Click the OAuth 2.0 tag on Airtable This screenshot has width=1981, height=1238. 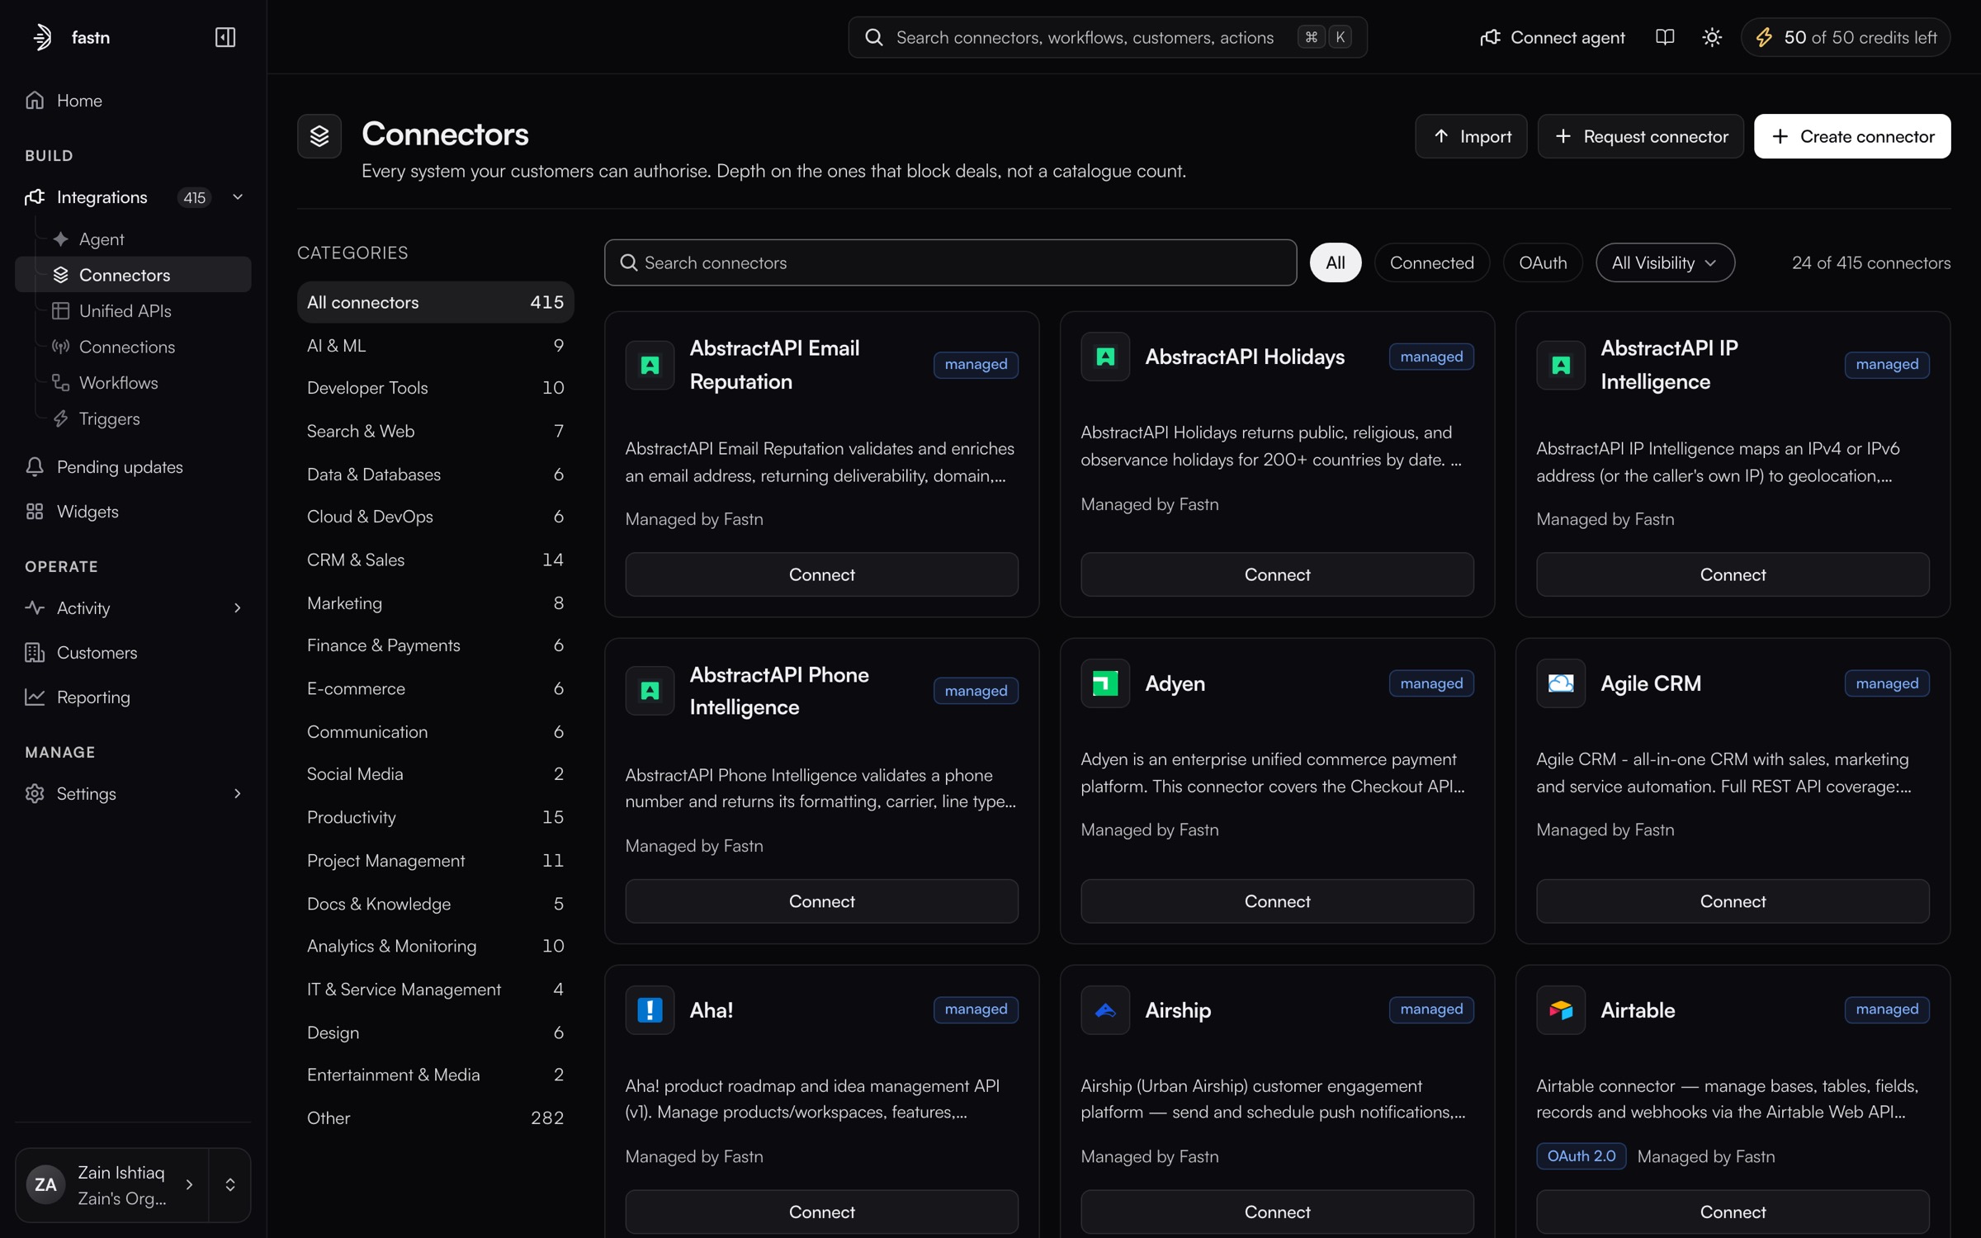[x=1581, y=1155]
